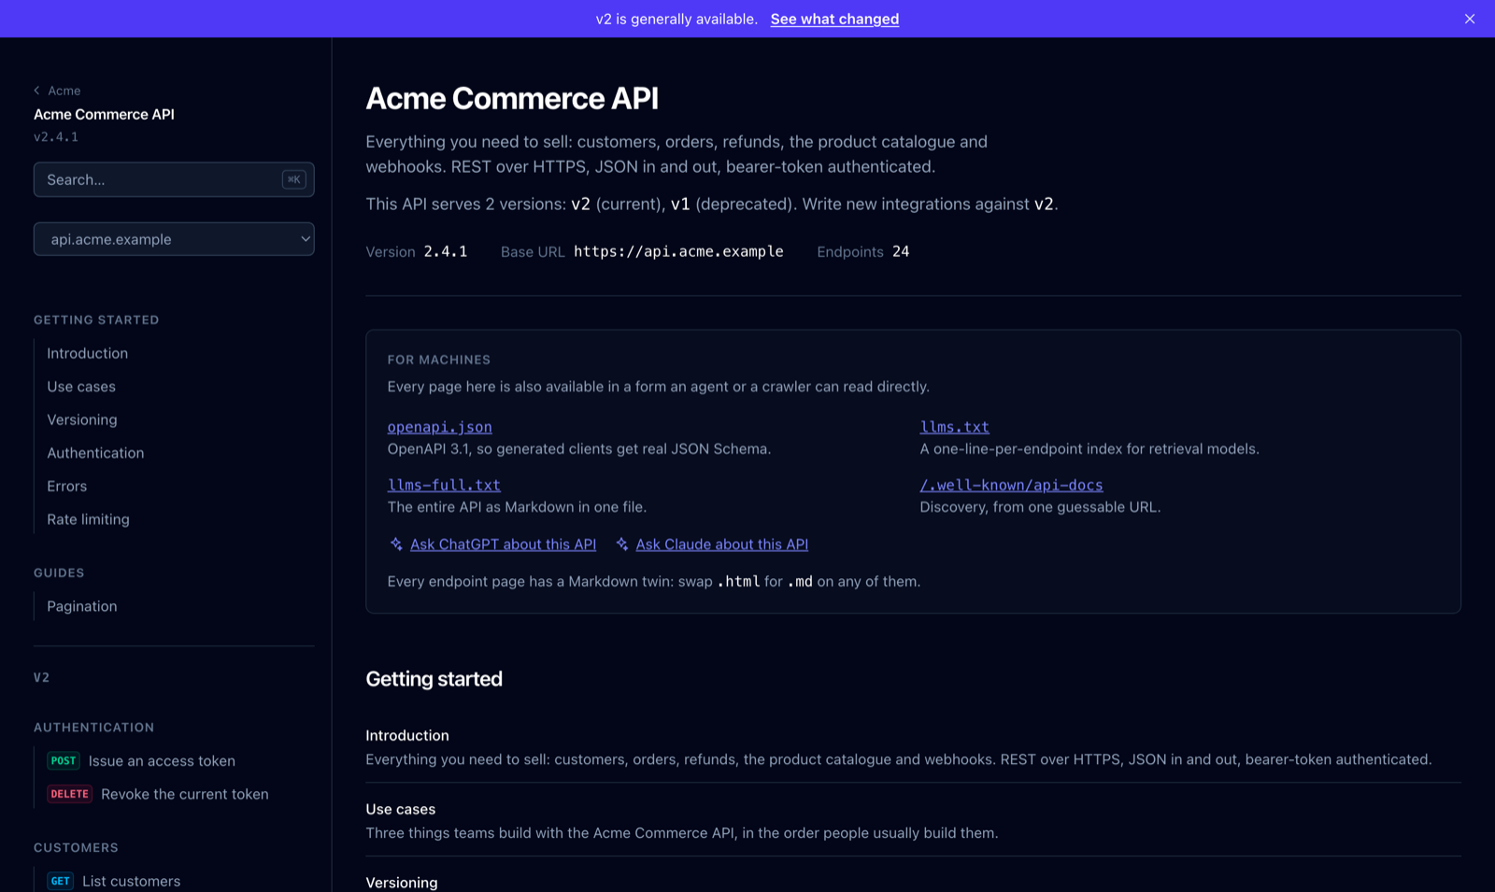Click the 'Acme Commerce API' sidebar title
The width and height of the screenshot is (1495, 892).
104,114
